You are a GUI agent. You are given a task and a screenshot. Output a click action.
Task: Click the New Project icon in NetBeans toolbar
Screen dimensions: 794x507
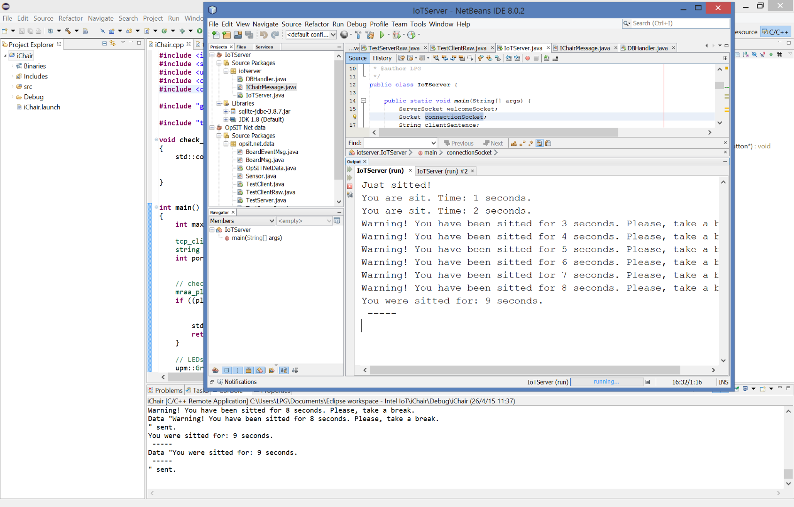[226, 35]
